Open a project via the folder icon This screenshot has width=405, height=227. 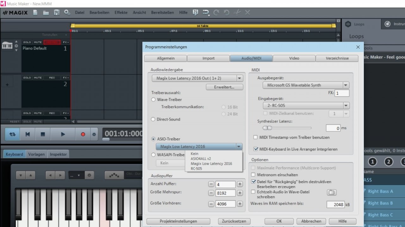46,13
